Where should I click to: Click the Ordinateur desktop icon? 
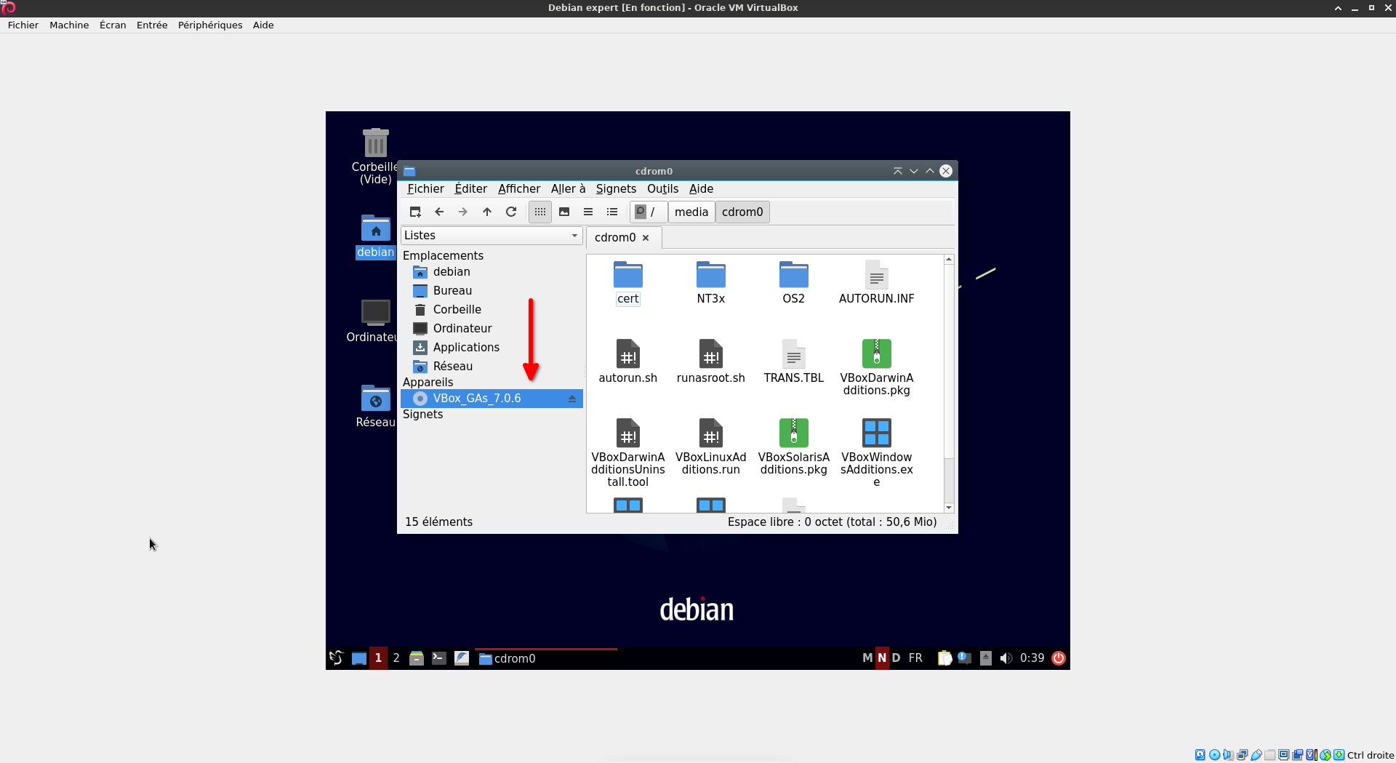[376, 321]
